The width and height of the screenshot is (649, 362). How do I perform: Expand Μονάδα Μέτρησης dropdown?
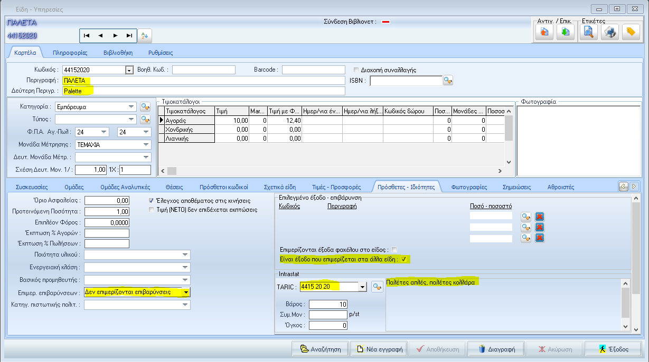click(146, 144)
